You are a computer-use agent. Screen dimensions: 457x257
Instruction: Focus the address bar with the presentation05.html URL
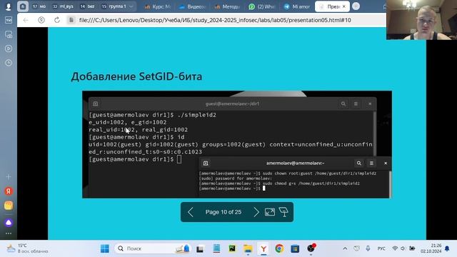click(x=215, y=20)
